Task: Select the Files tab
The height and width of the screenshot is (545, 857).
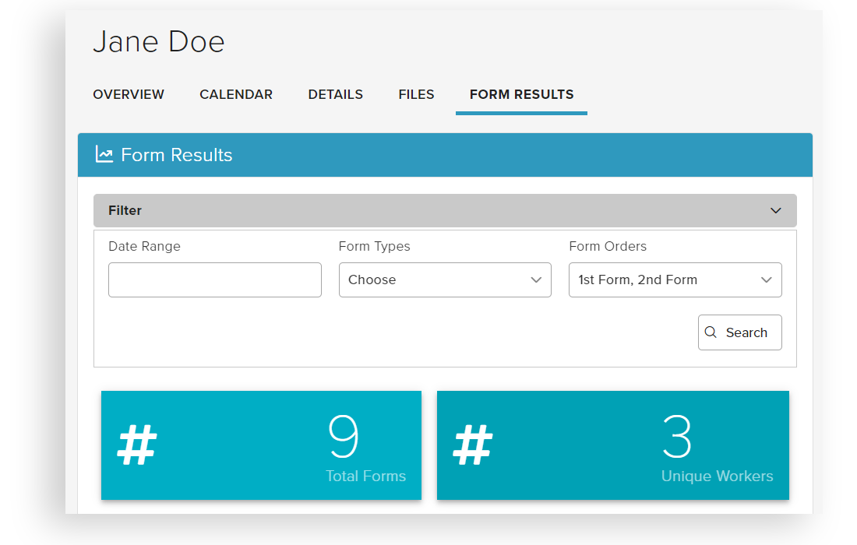Action: (416, 95)
